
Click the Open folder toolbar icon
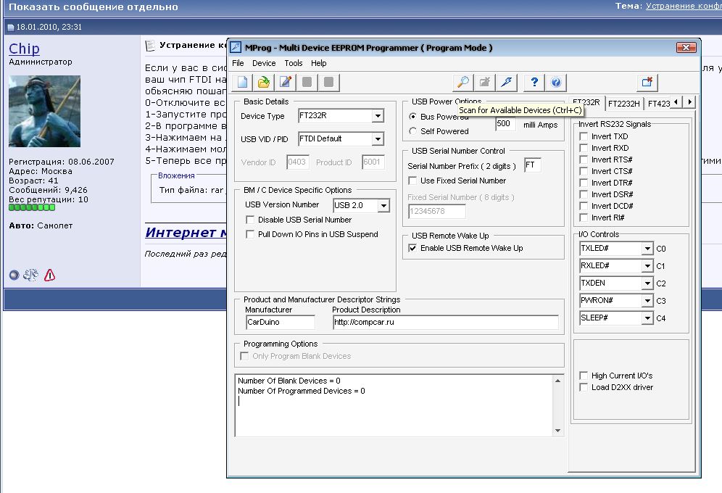(264, 83)
